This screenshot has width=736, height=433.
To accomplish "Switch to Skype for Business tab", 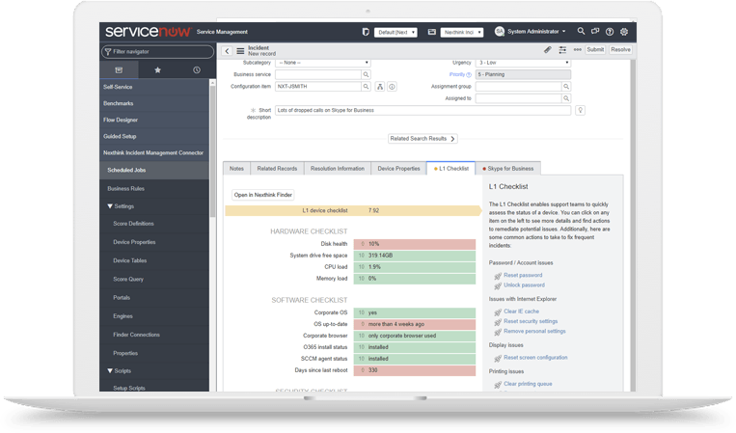I will pyautogui.click(x=508, y=169).
